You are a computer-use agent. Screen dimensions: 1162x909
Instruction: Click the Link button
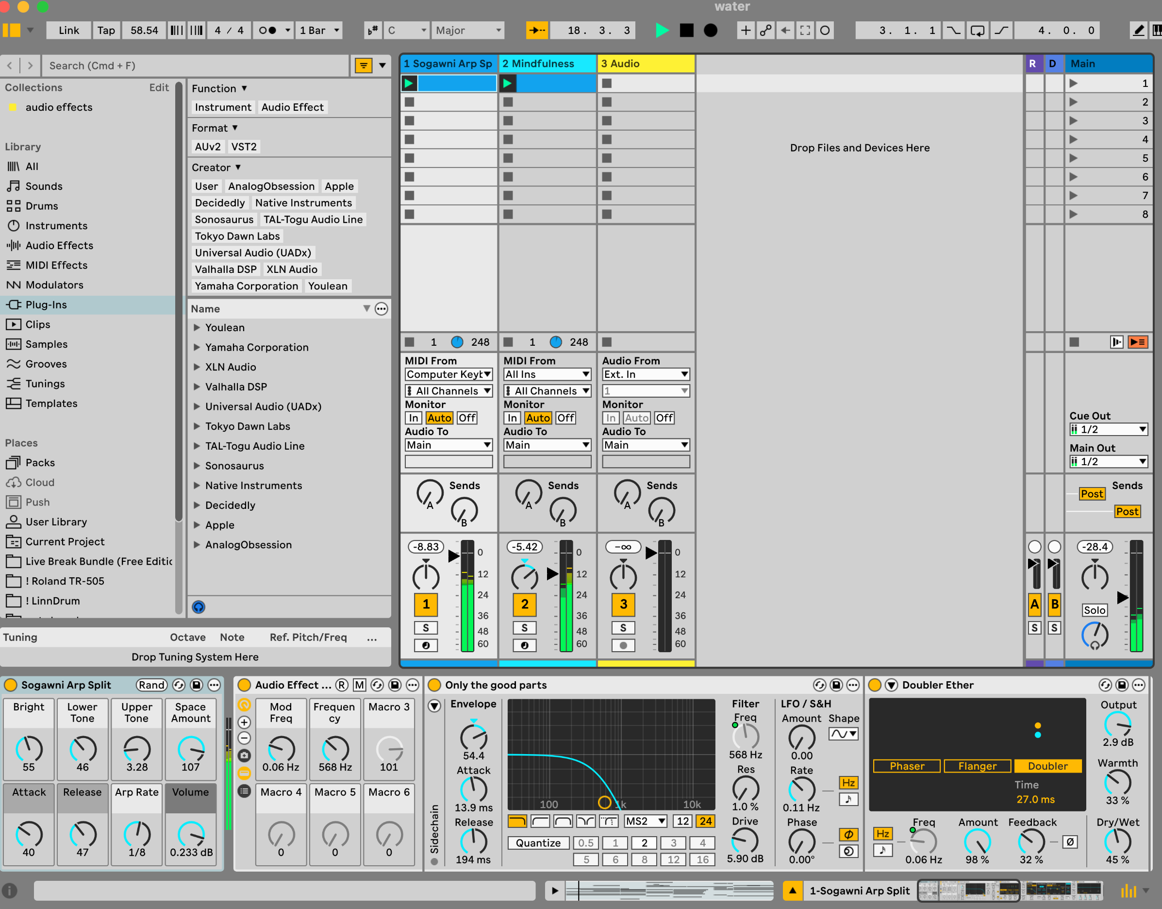coord(68,30)
